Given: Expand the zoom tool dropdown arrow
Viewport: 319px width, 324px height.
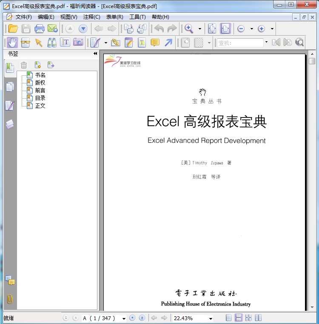Looking at the screenshot, I should click(199, 29).
